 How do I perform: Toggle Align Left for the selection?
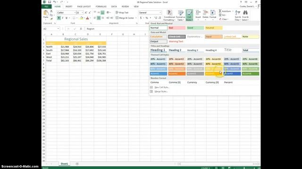[x=95, y=18]
